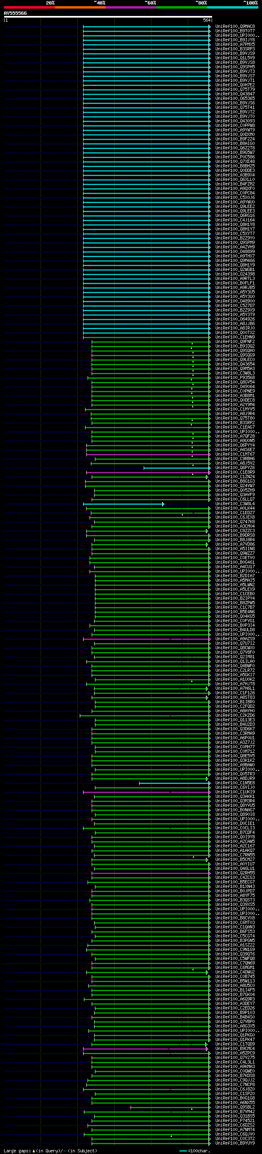This screenshot has width=262, height=1154.
Task: Select the UniRef100_P0C586 label
Action: (235, 157)
